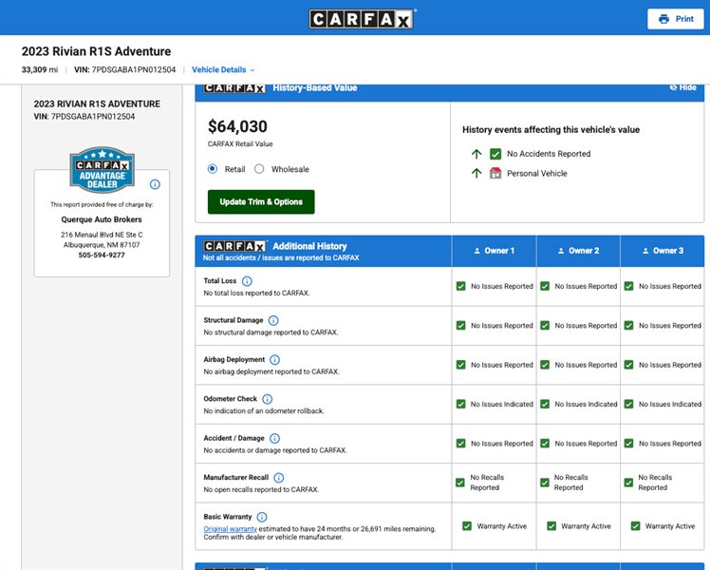Open the Manufacturer Recall info icon
710x570 pixels.
click(x=279, y=478)
